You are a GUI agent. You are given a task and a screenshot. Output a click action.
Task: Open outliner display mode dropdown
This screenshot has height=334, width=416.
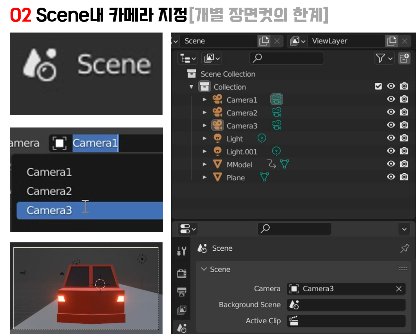pyautogui.click(x=211, y=58)
